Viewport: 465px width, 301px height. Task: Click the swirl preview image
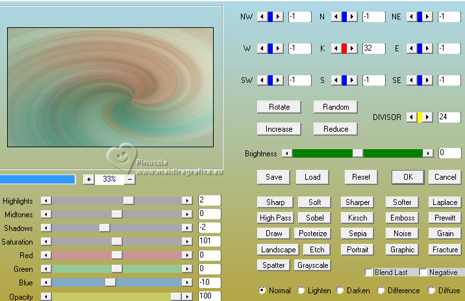point(110,87)
